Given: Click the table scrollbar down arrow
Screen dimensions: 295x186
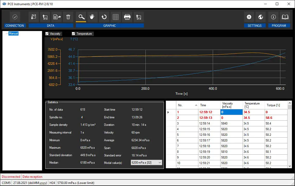Looking at the screenshot, I should [290, 166].
